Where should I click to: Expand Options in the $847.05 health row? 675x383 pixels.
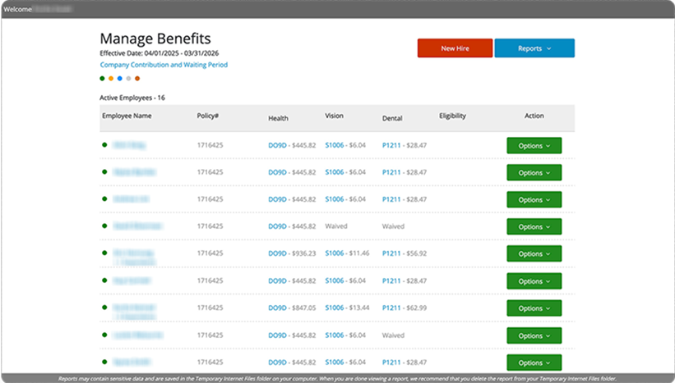534,308
